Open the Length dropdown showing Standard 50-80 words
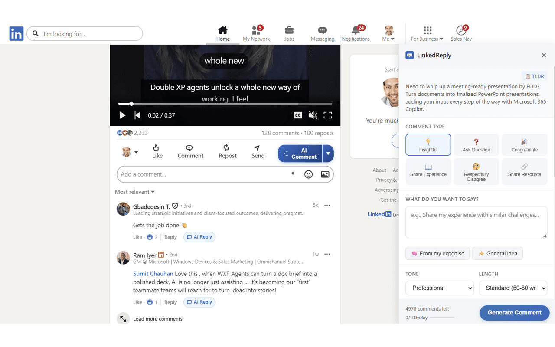 coord(513,288)
